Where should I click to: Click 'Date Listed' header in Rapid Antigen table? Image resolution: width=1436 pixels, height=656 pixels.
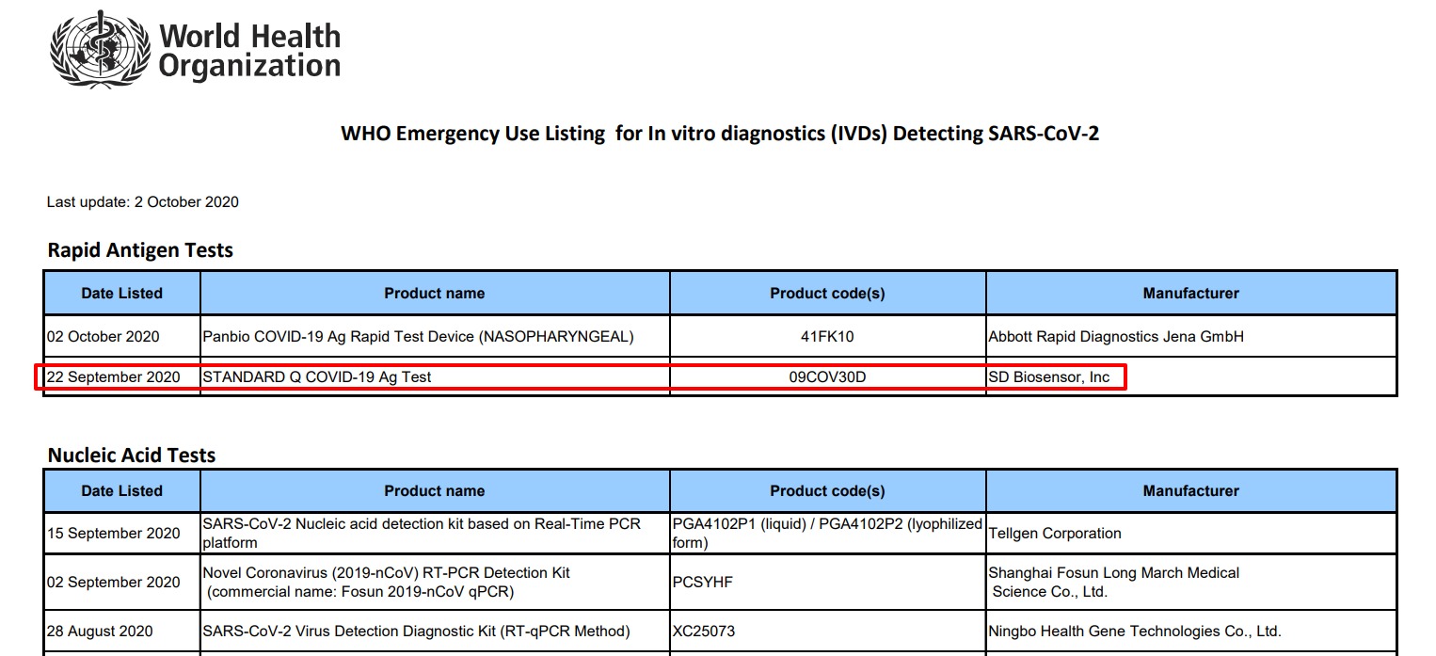[x=122, y=294]
